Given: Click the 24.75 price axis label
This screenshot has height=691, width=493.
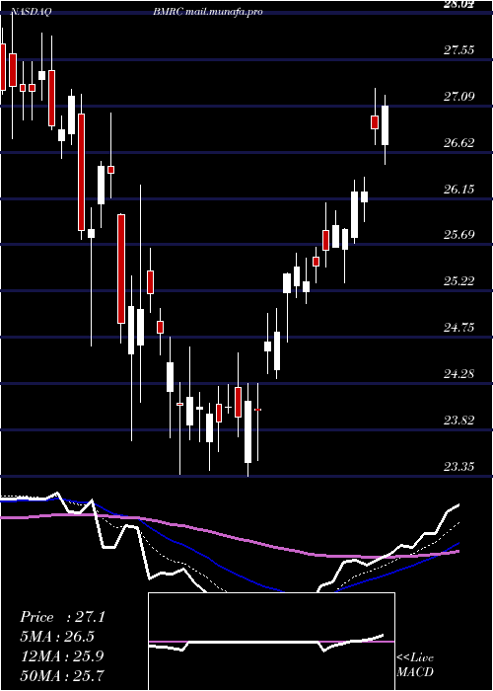Looking at the screenshot, I should [459, 327].
